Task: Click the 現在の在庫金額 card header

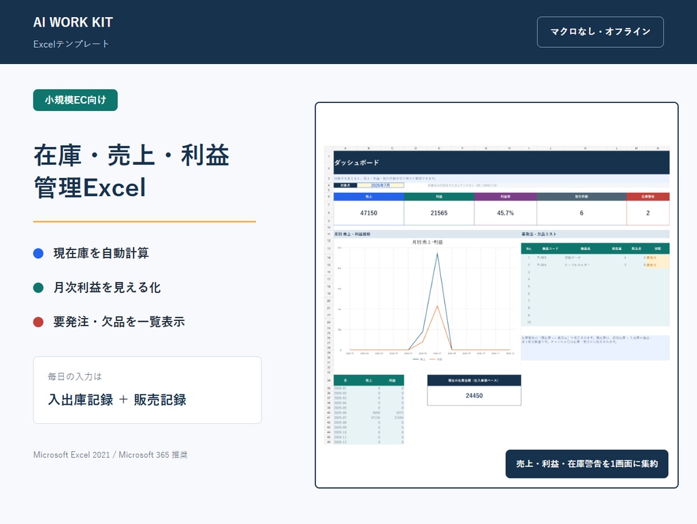Action: [474, 380]
